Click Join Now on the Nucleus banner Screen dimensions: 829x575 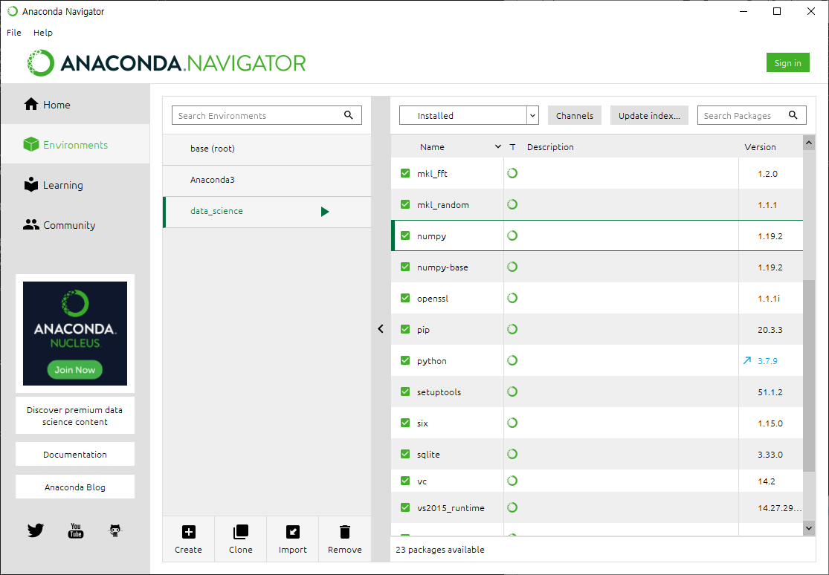[75, 369]
